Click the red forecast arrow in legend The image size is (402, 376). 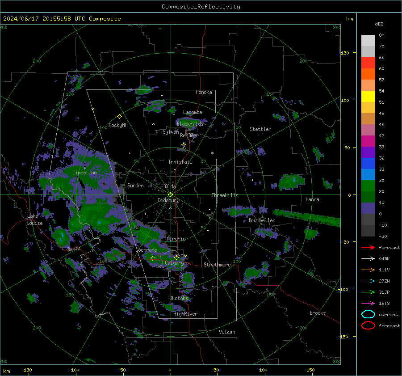(368, 247)
